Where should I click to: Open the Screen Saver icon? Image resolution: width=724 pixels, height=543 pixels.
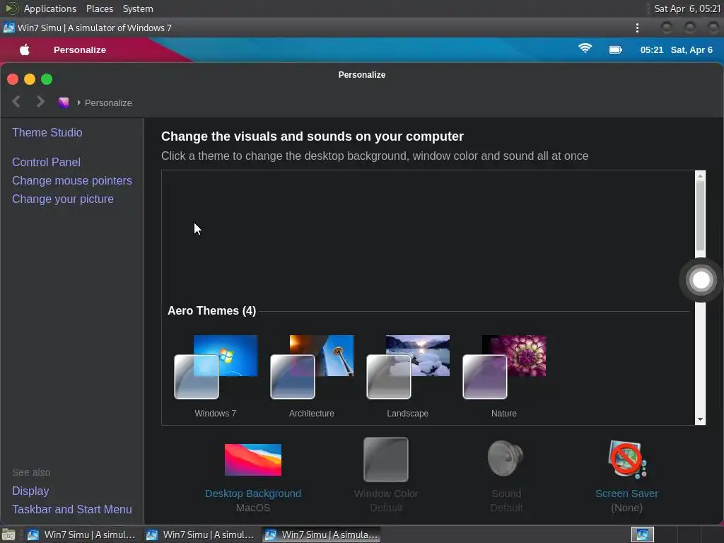pos(627,459)
